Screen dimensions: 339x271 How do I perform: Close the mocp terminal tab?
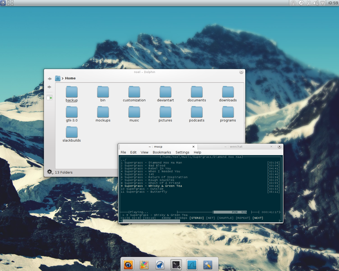tap(193, 147)
